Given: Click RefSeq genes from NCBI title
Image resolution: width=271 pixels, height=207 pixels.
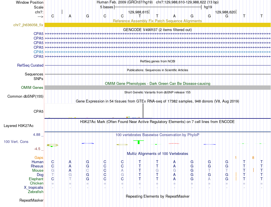Looking at the screenshot, I should point(157,61).
